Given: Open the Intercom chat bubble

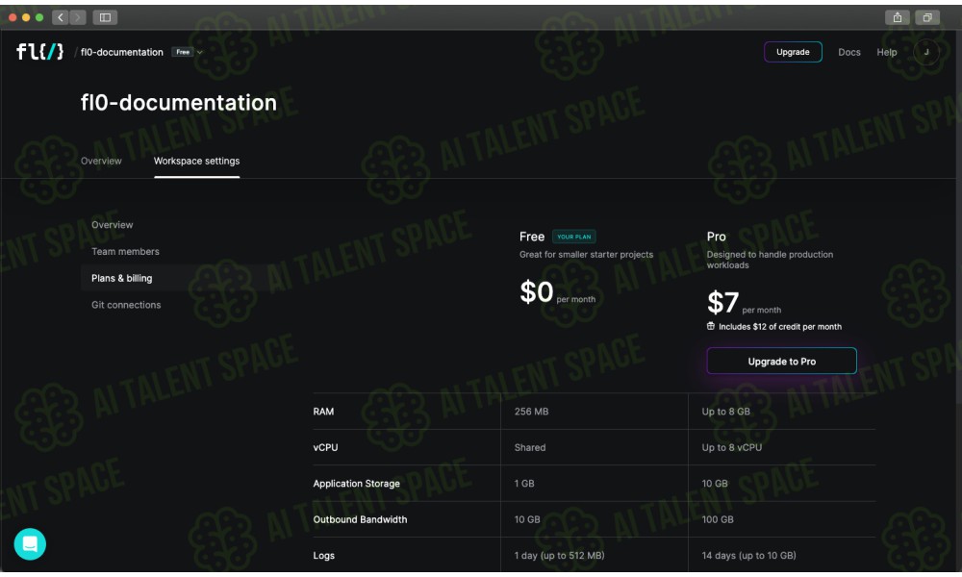Looking at the screenshot, I should click(x=30, y=543).
